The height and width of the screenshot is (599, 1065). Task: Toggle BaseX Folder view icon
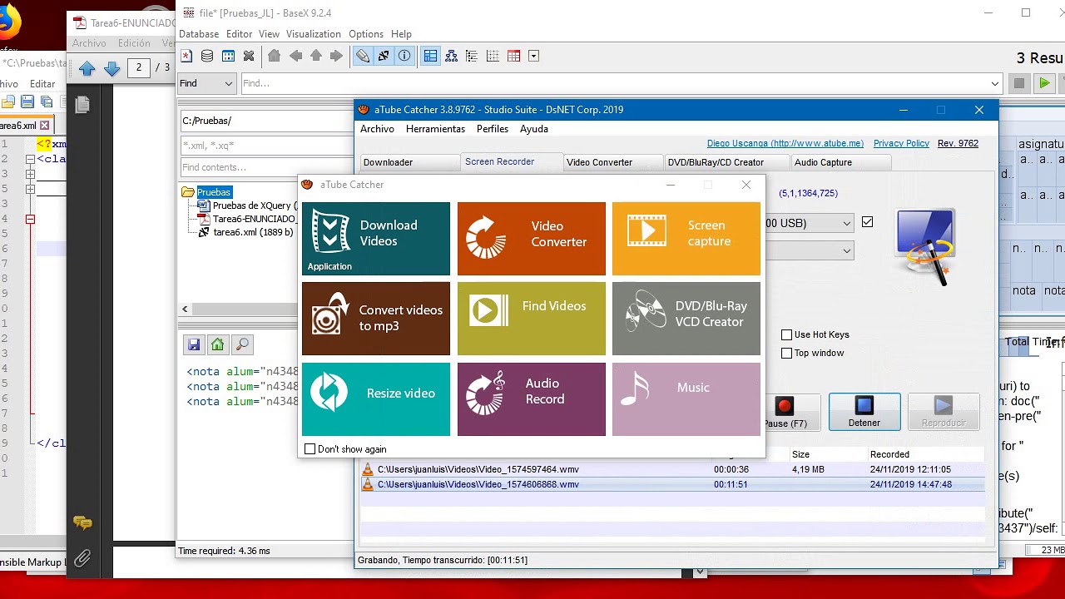(x=472, y=56)
